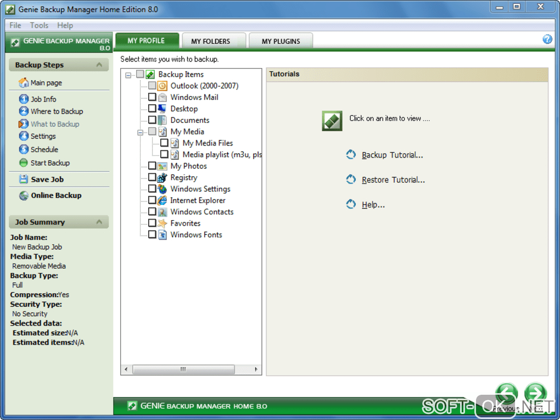Select the Internet Explorer checkbox
560x420 pixels.
point(152,200)
